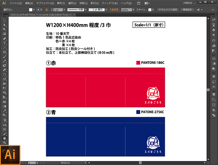This screenshot has width=218, height=165.
Task: Choose the Lasso tool
Action: [x=4, y=34]
